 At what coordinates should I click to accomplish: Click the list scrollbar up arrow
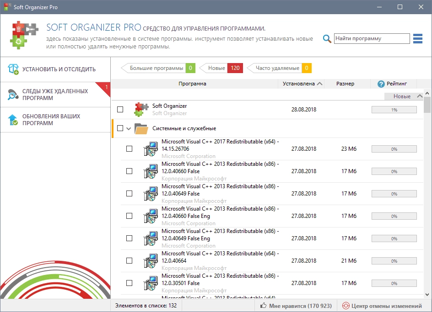[427, 94]
